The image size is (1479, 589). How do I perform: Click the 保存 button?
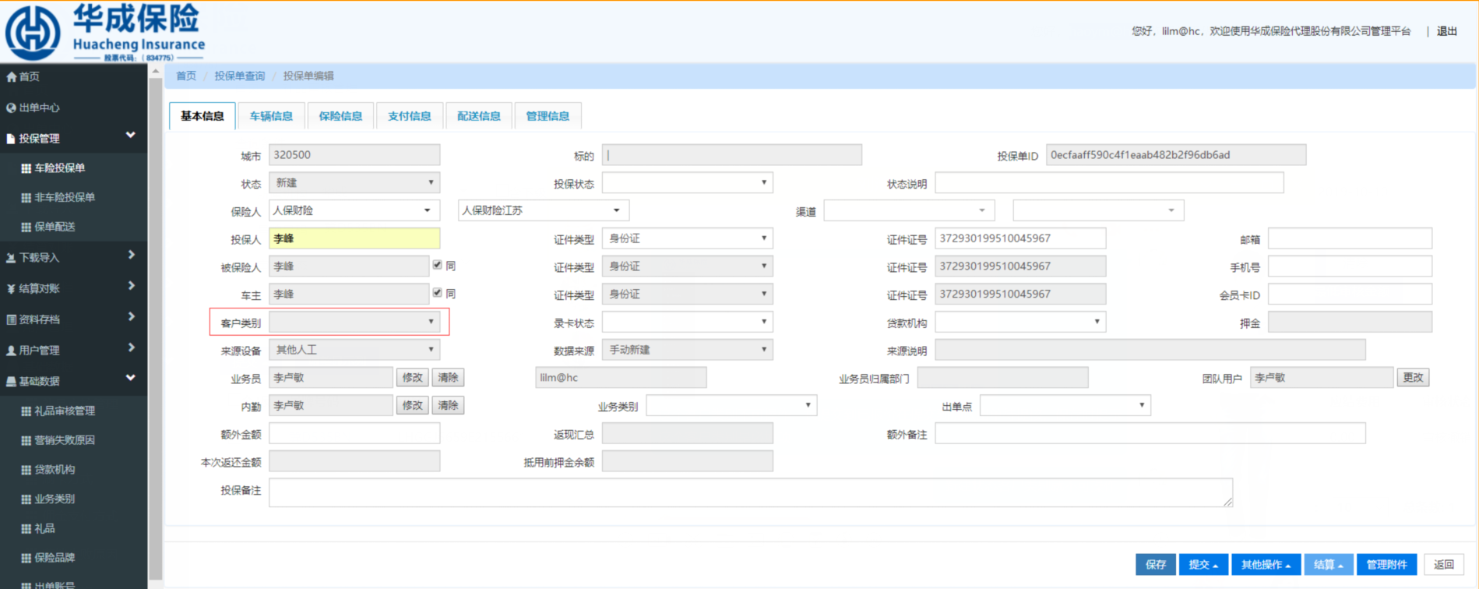(x=1155, y=564)
